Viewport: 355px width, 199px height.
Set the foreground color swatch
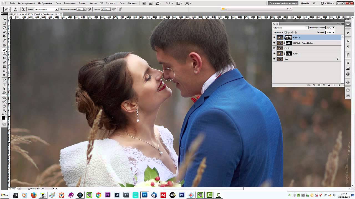(x=3, y=118)
